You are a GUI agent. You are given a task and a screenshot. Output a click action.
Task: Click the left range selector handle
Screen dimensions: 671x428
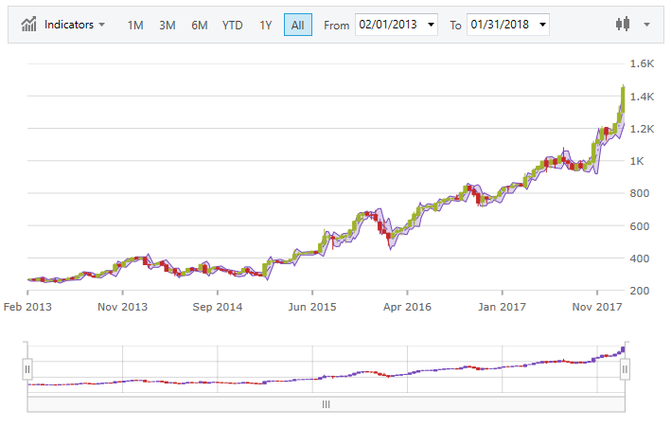click(x=27, y=368)
